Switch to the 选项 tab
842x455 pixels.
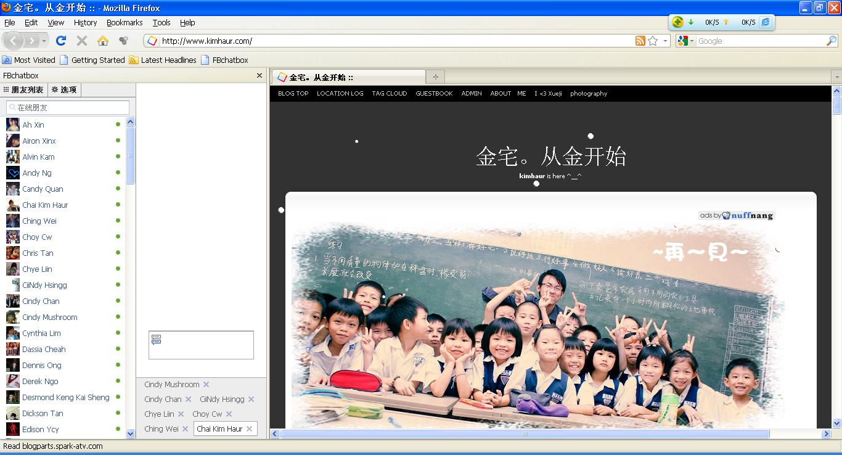pyautogui.click(x=64, y=90)
